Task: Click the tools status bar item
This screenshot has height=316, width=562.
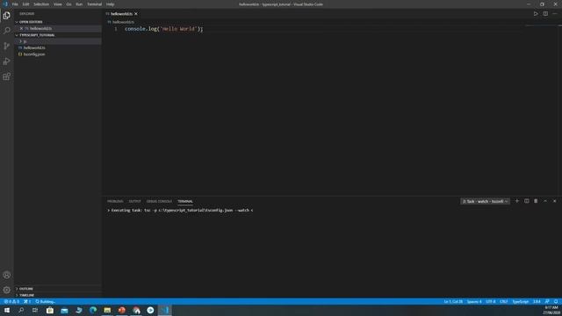Action: click(x=27, y=302)
